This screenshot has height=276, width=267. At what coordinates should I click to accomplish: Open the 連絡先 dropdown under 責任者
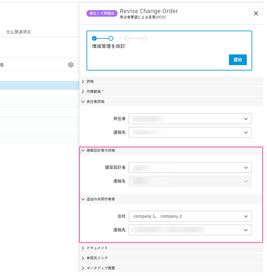(190, 132)
